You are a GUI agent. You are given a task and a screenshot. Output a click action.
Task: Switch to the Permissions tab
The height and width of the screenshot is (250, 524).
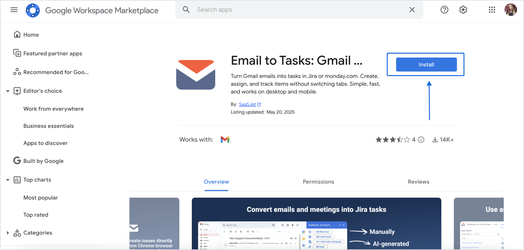pyautogui.click(x=318, y=182)
